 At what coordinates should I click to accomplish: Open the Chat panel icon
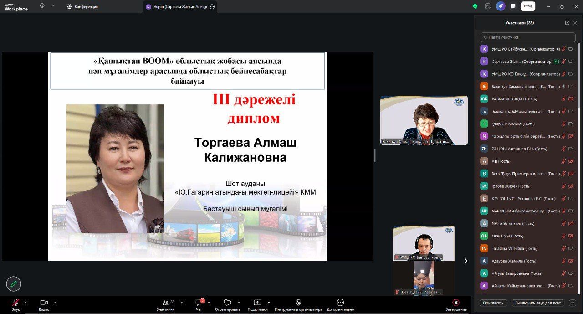[199, 303]
